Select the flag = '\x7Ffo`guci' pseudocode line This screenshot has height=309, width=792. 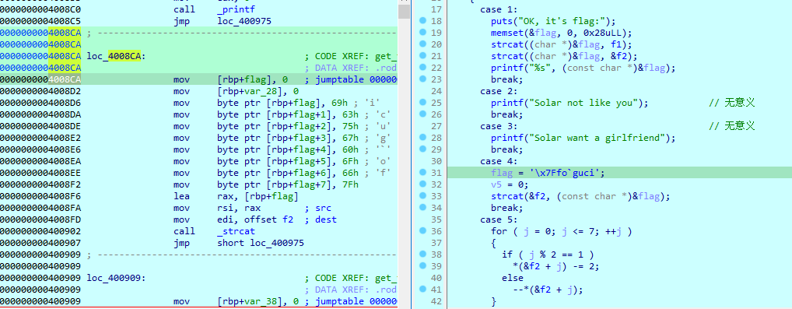coord(548,173)
